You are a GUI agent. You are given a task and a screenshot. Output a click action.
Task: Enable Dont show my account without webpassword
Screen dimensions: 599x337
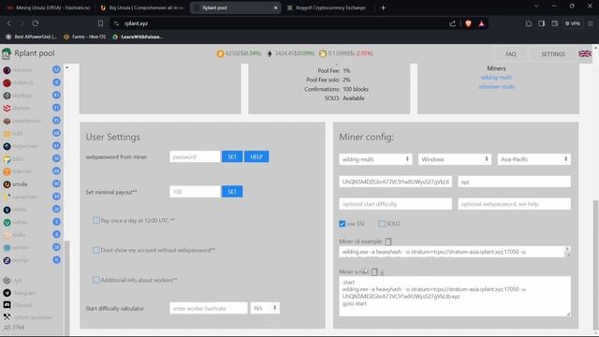(x=96, y=250)
